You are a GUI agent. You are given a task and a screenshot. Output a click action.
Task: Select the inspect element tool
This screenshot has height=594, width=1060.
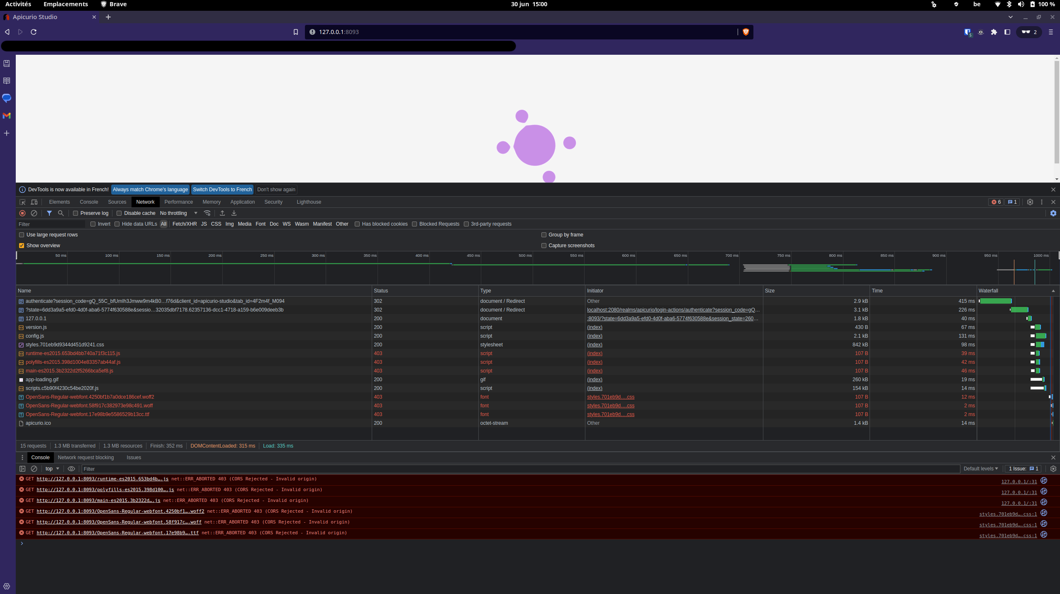(22, 202)
